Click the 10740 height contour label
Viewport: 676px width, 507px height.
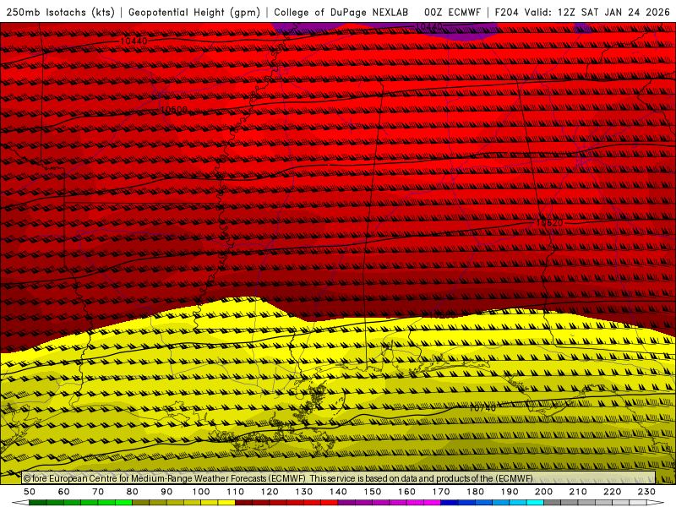(482, 407)
